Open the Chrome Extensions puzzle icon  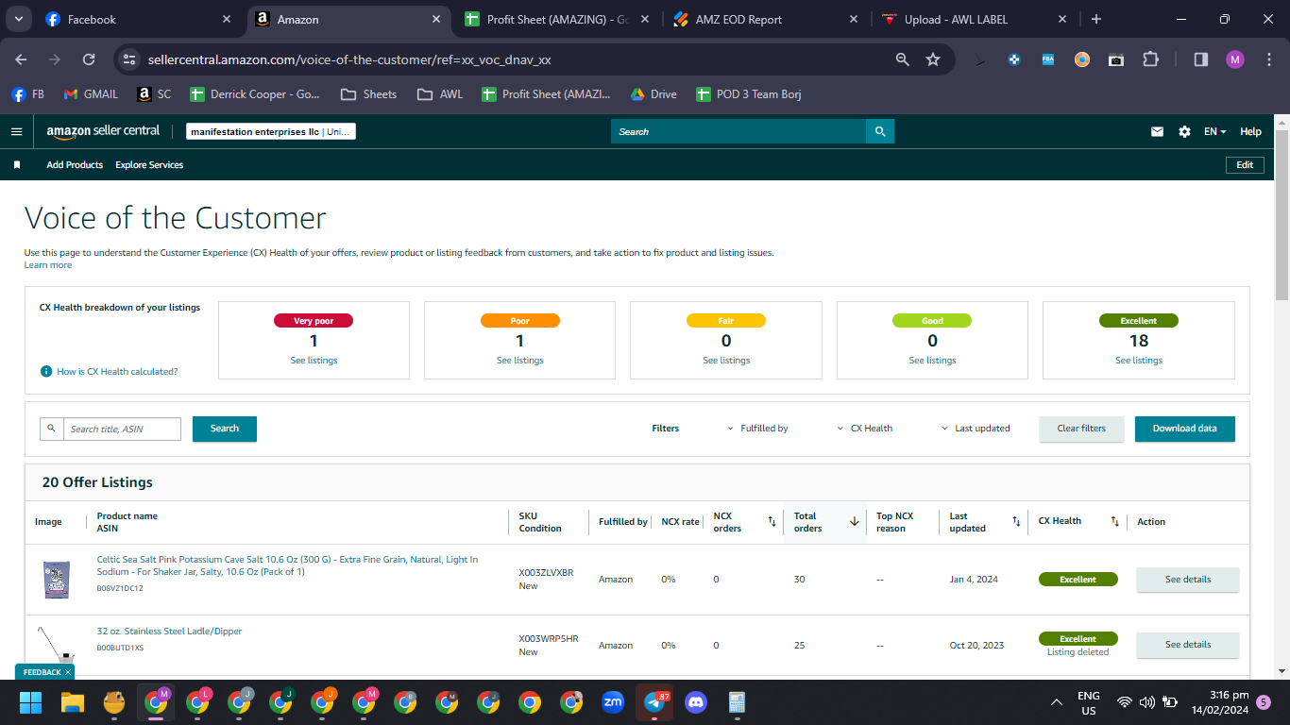click(x=1150, y=59)
